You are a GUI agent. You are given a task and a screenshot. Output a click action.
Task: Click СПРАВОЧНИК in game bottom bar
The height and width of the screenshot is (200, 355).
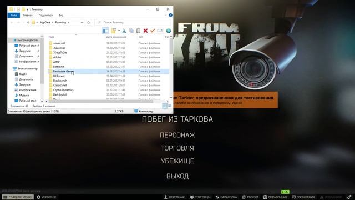(275, 197)
